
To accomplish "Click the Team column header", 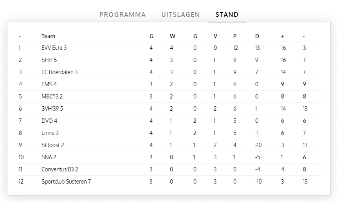I will [49, 36].
